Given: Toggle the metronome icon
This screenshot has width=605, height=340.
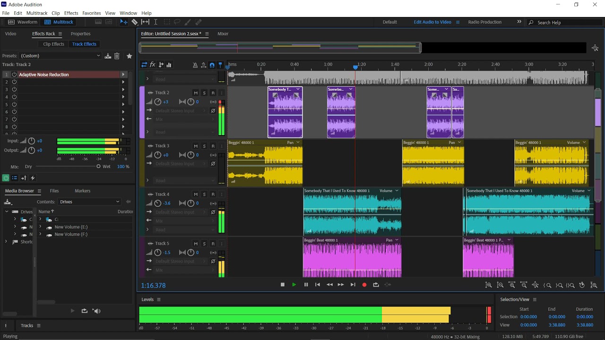Looking at the screenshot, I should pyautogui.click(x=195, y=65).
